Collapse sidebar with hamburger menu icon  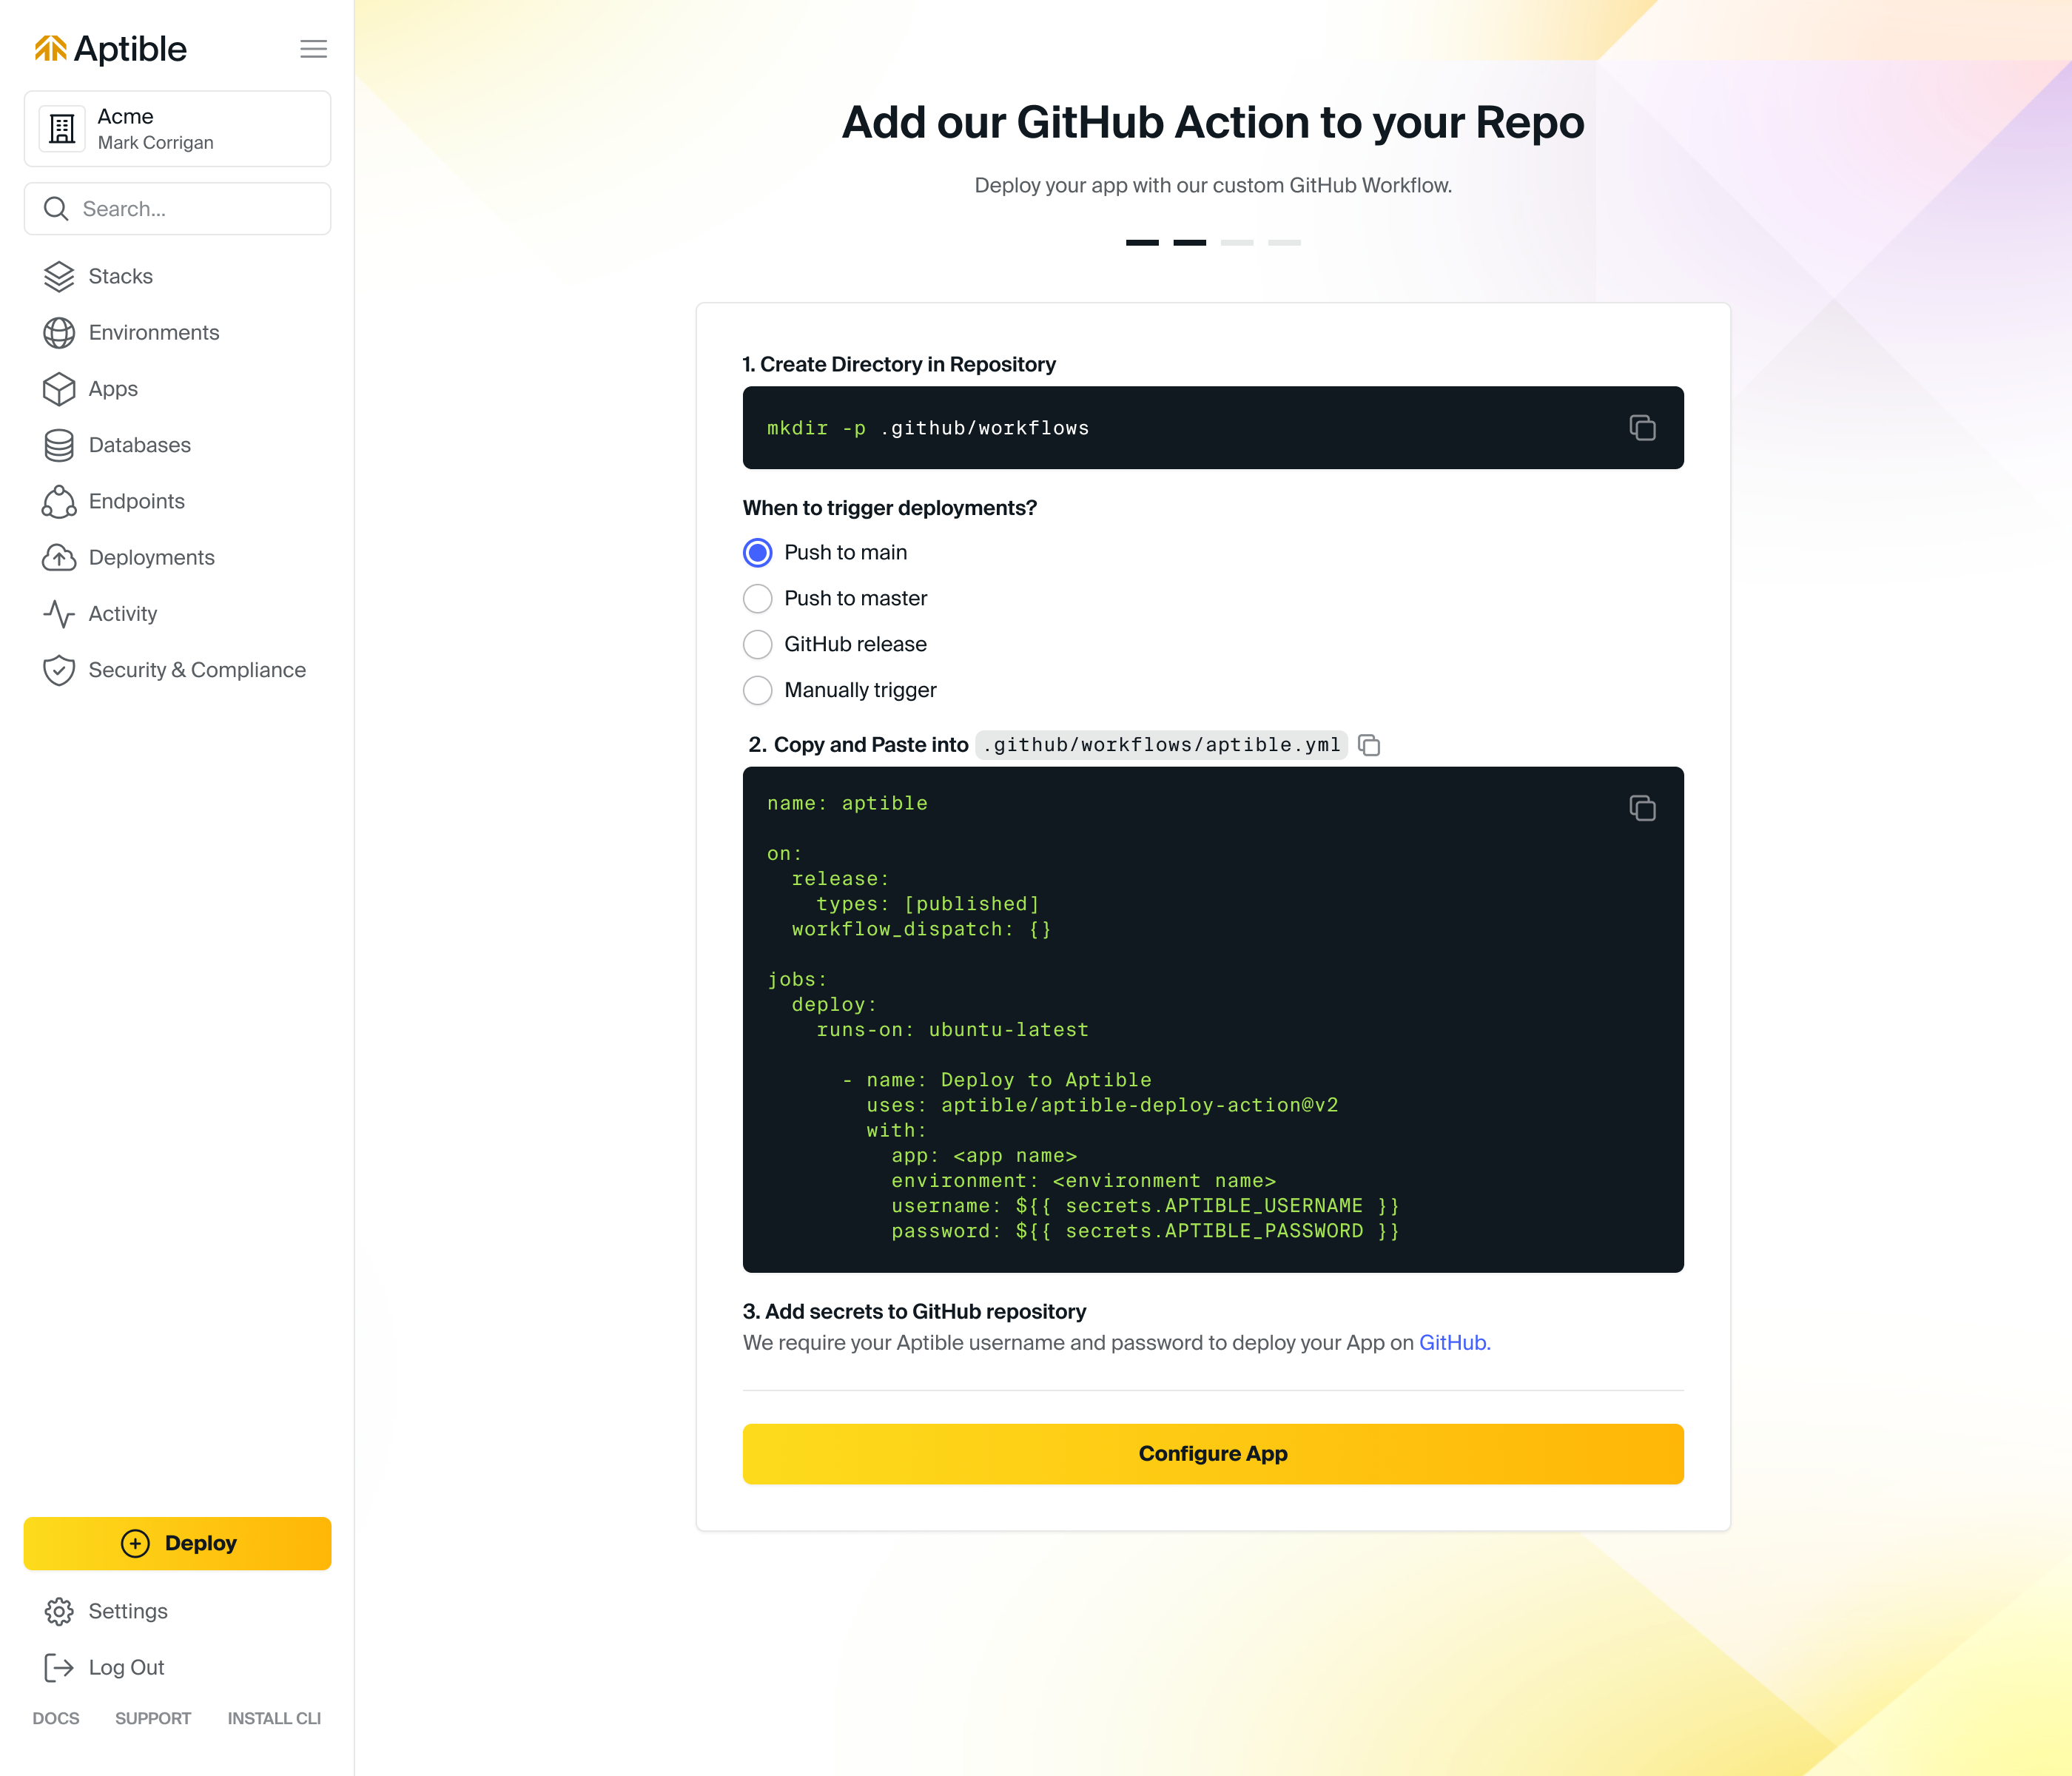(x=313, y=49)
